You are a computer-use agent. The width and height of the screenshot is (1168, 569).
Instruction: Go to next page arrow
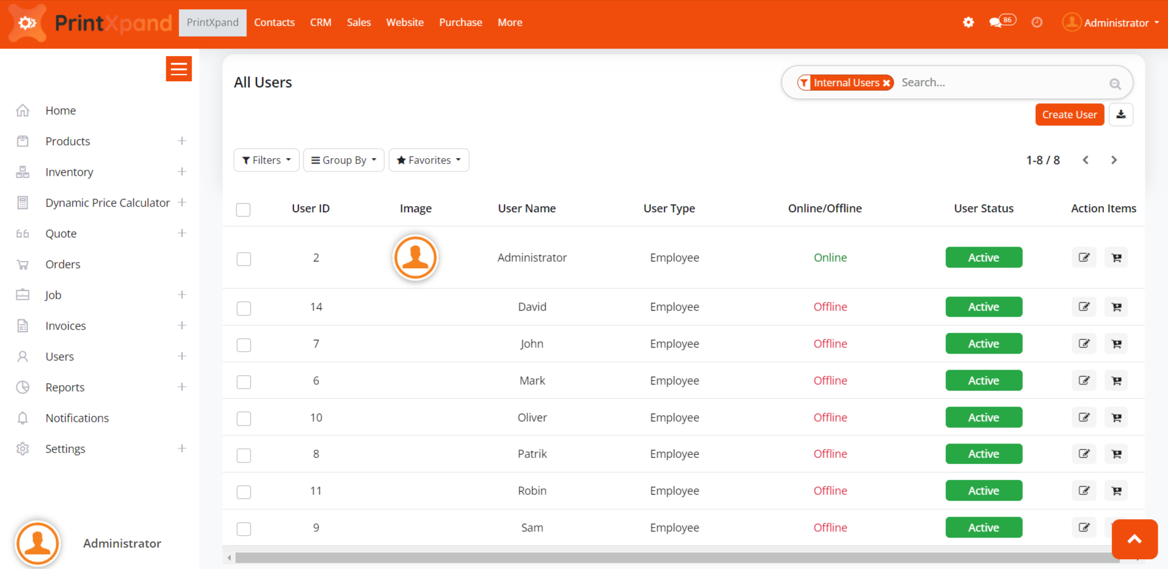1113,160
